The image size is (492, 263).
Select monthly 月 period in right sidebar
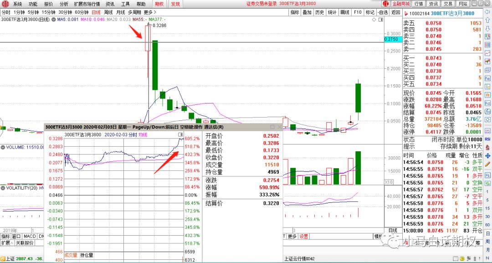[x=487, y=250]
